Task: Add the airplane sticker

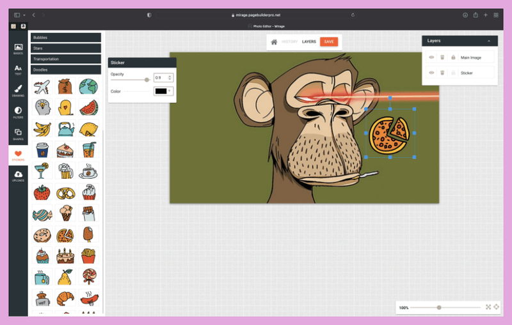Action: pos(42,87)
